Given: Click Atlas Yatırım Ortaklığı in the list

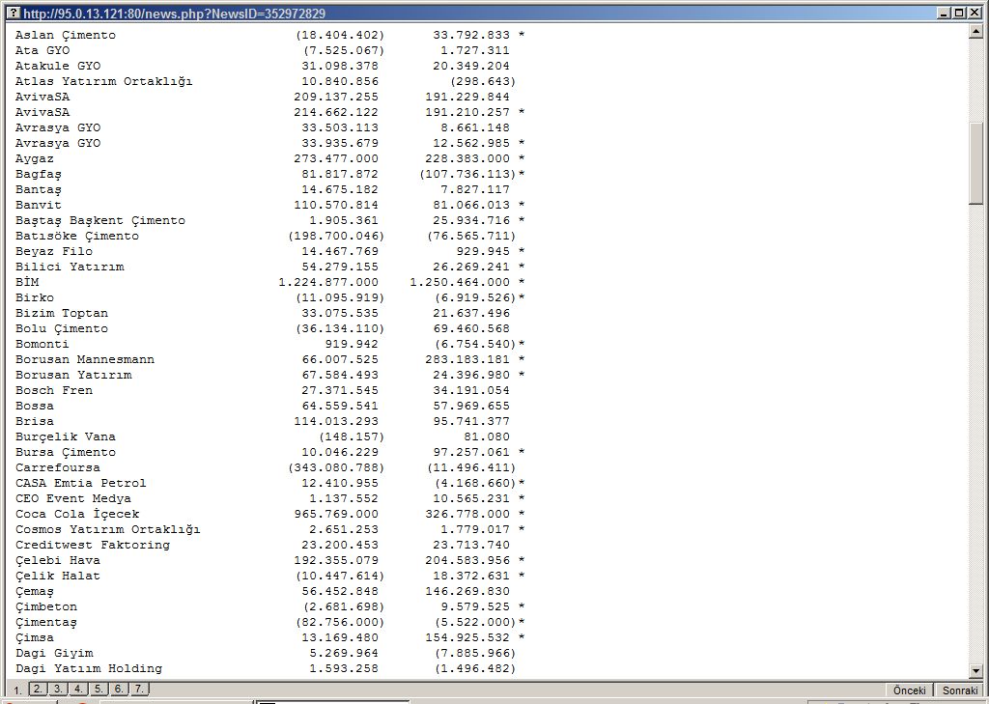Looking at the screenshot, I should [x=104, y=81].
